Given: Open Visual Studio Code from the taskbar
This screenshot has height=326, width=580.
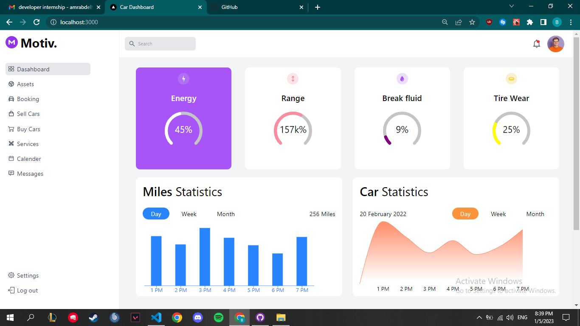Looking at the screenshot, I should click(x=156, y=317).
